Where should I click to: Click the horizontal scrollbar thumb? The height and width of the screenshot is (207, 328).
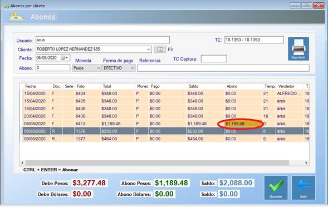(x=157, y=162)
